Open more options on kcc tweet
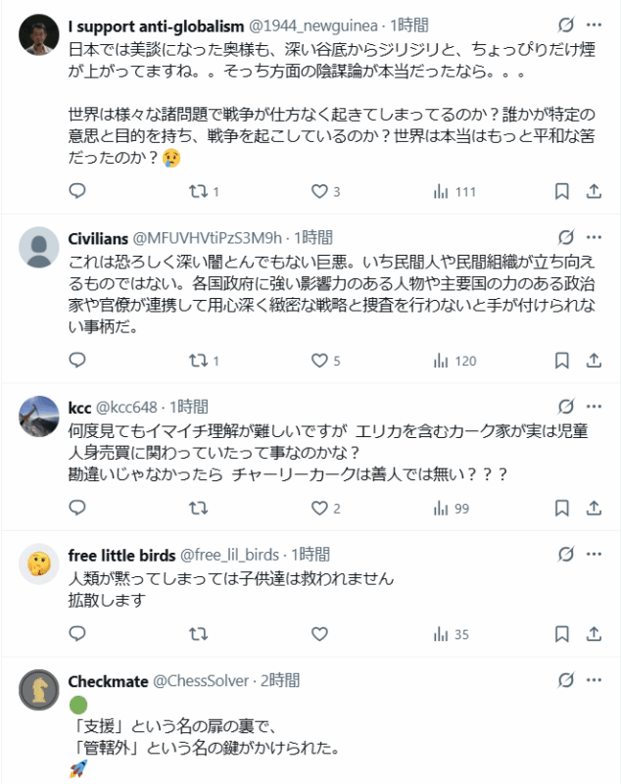The width and height of the screenshot is (621, 784). coord(595,406)
